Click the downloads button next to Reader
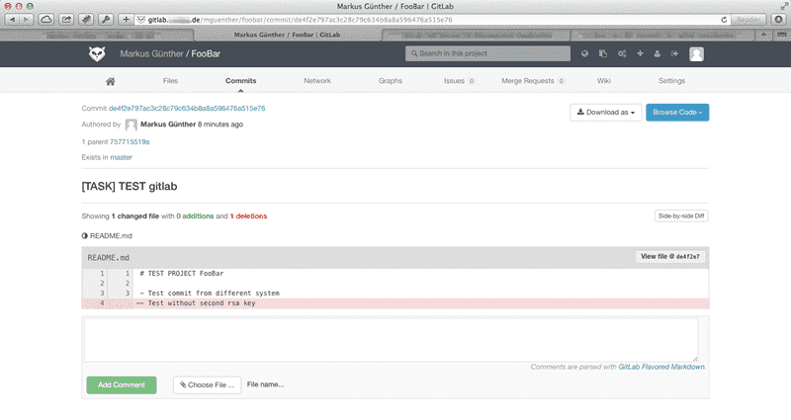This screenshot has height=420, width=791. pyautogui.click(x=778, y=20)
